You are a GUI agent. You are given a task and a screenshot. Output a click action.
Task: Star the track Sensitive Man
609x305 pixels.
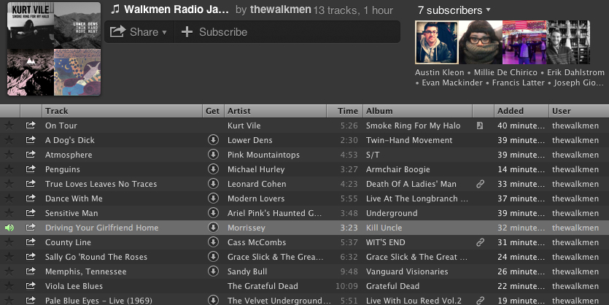[x=9, y=213]
